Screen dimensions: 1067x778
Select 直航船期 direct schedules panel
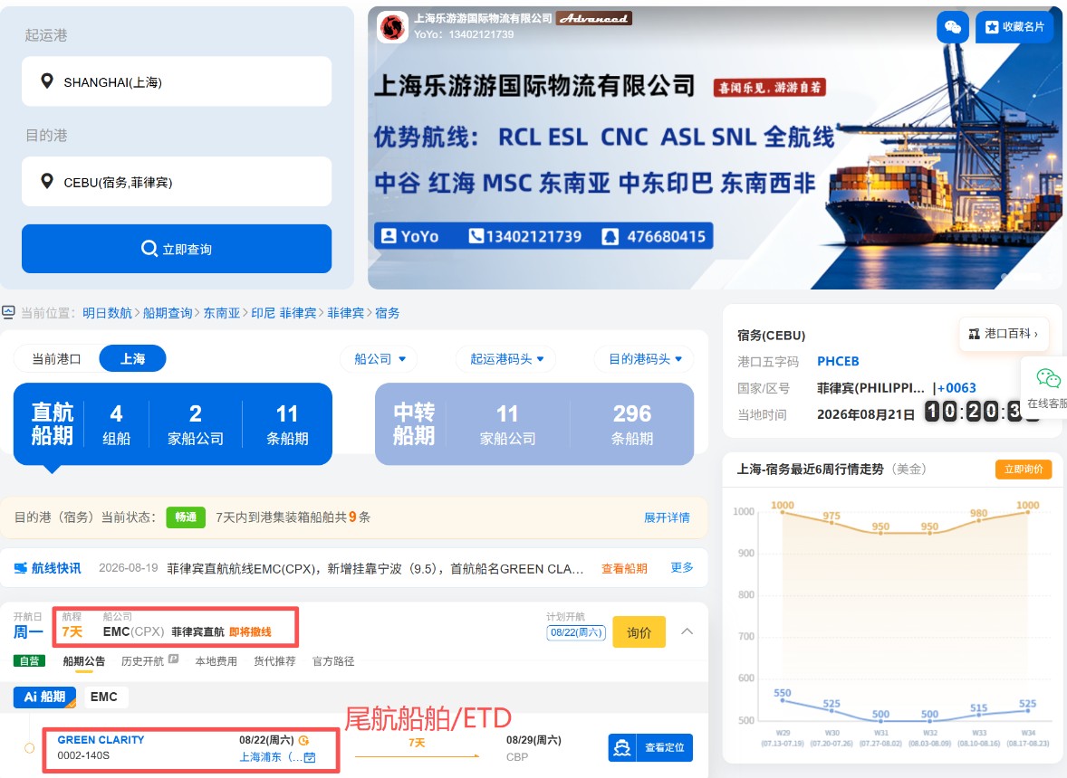(173, 424)
